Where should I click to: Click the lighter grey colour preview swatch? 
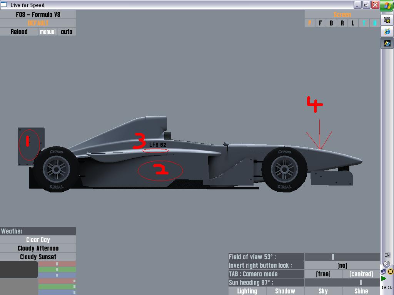coord(19,287)
